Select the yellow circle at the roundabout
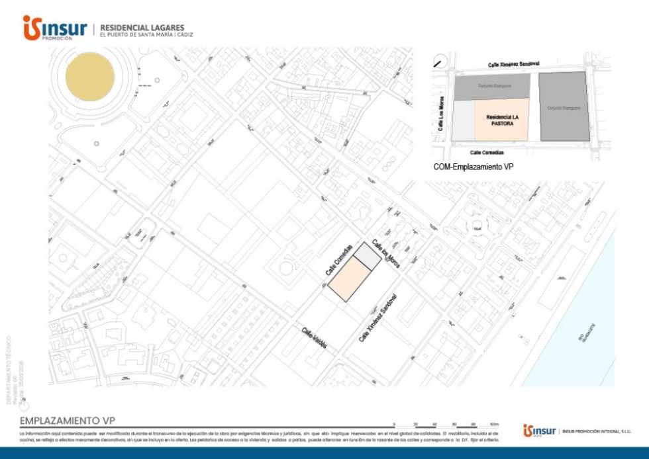The width and height of the screenshot is (649, 459). [x=90, y=77]
